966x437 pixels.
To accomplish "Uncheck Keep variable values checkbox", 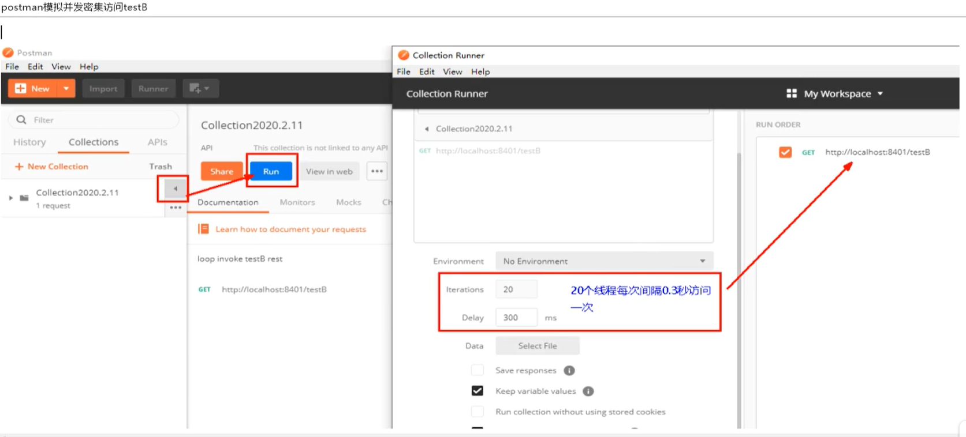I will [x=478, y=391].
